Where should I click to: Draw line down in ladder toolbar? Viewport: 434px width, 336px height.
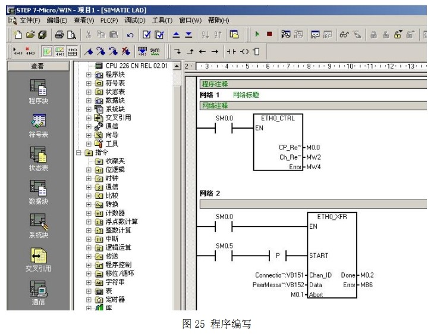point(178,51)
